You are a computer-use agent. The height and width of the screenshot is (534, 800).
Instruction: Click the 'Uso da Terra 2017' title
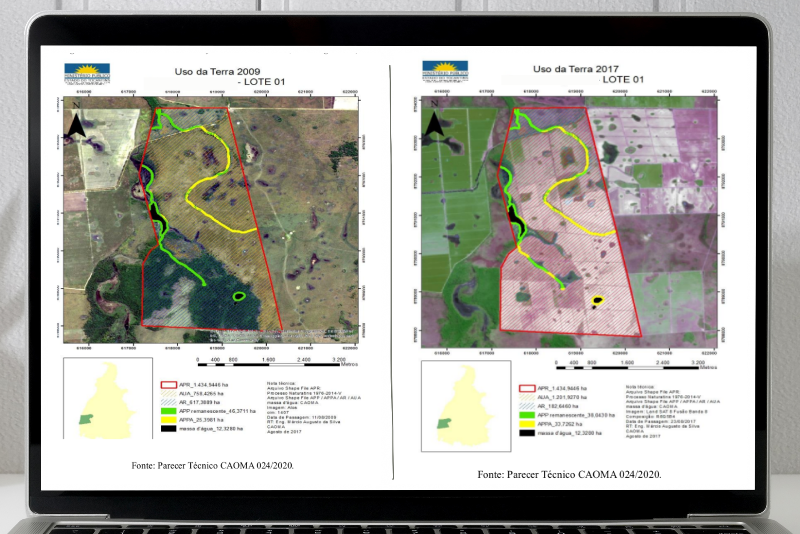576,69
